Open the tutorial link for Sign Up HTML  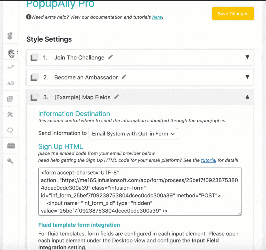[208, 160]
